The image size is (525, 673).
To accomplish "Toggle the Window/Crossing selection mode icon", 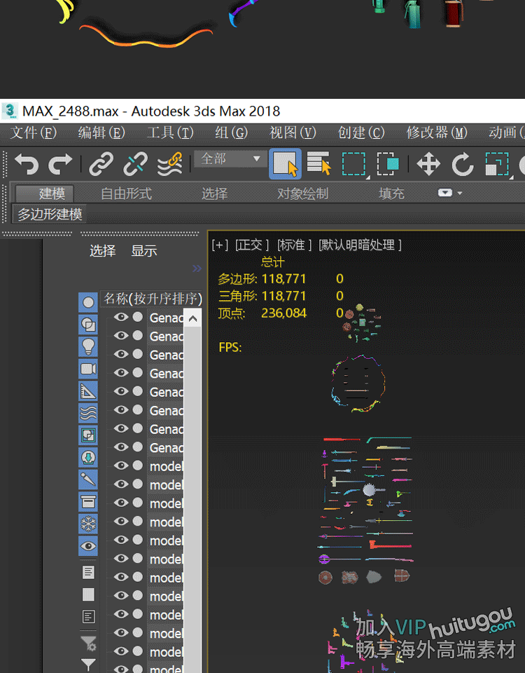I will click(388, 164).
